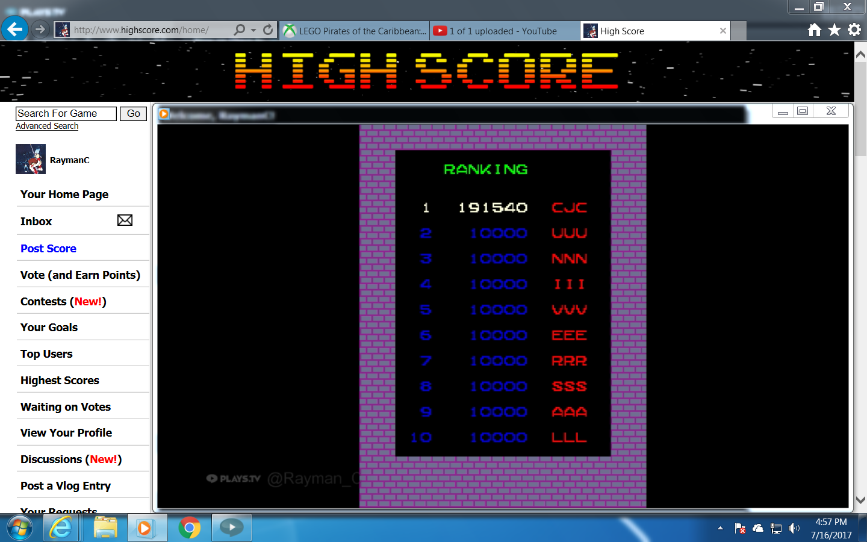
Task: Open the browser settings gear icon
Action: pos(854,30)
